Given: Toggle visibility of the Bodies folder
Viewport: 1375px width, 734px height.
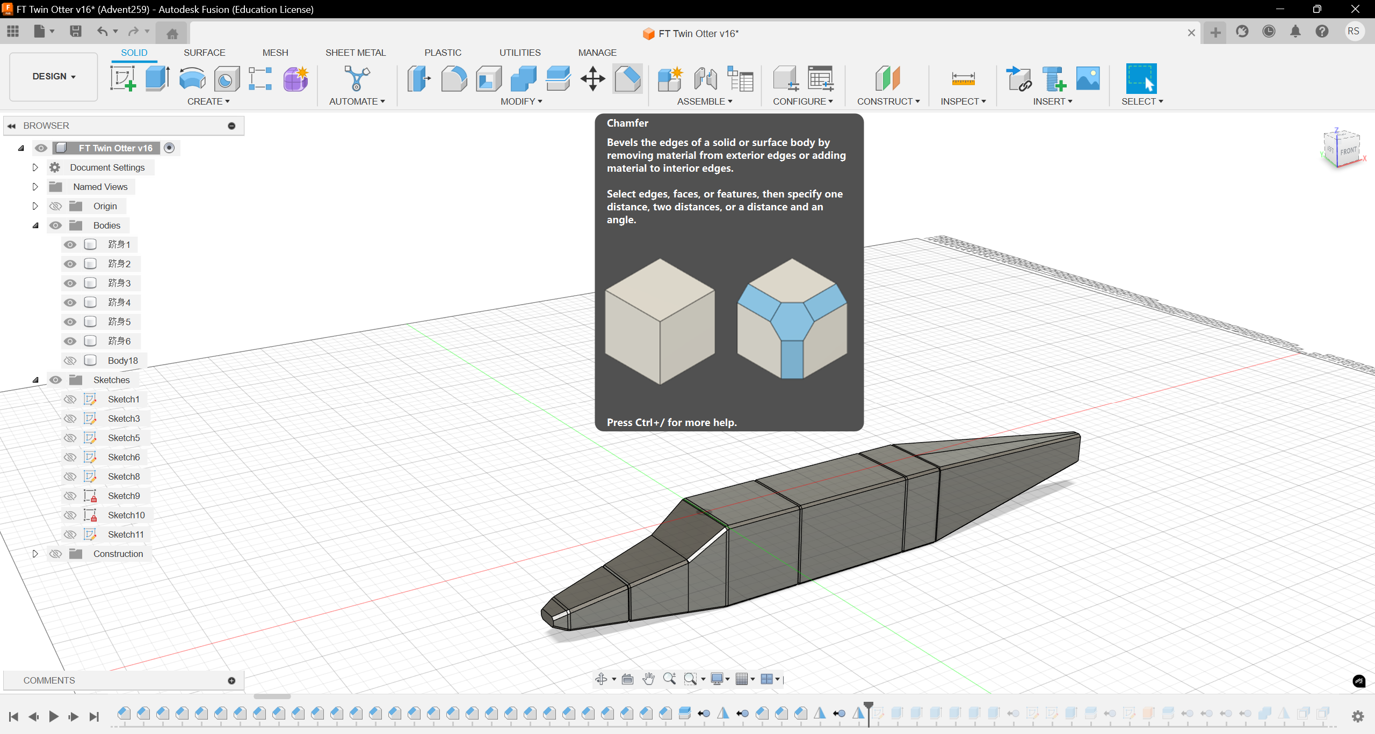Looking at the screenshot, I should (x=55, y=225).
